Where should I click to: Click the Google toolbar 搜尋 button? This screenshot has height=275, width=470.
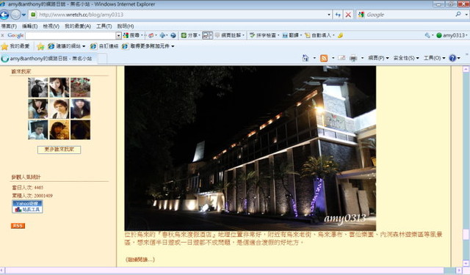(131, 35)
